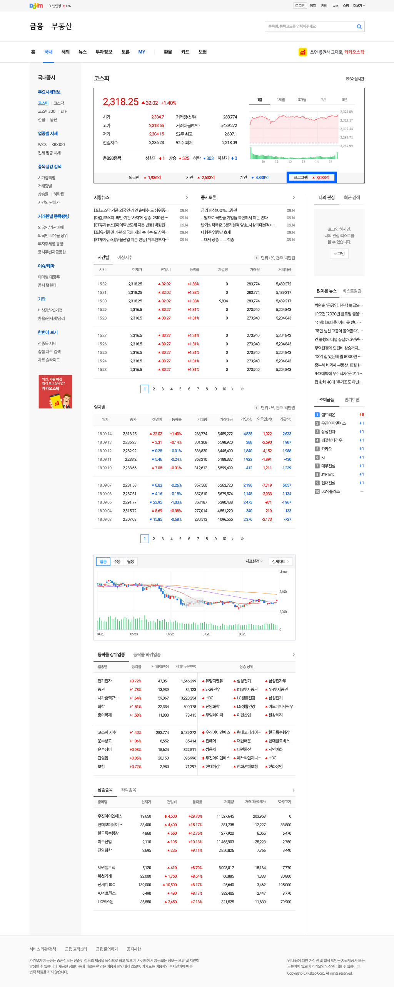Open the 증시토론 section with its arrow
This screenshot has width=394, height=987.
click(x=294, y=198)
